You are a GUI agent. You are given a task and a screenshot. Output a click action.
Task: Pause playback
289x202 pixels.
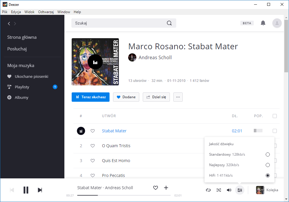[26, 190]
